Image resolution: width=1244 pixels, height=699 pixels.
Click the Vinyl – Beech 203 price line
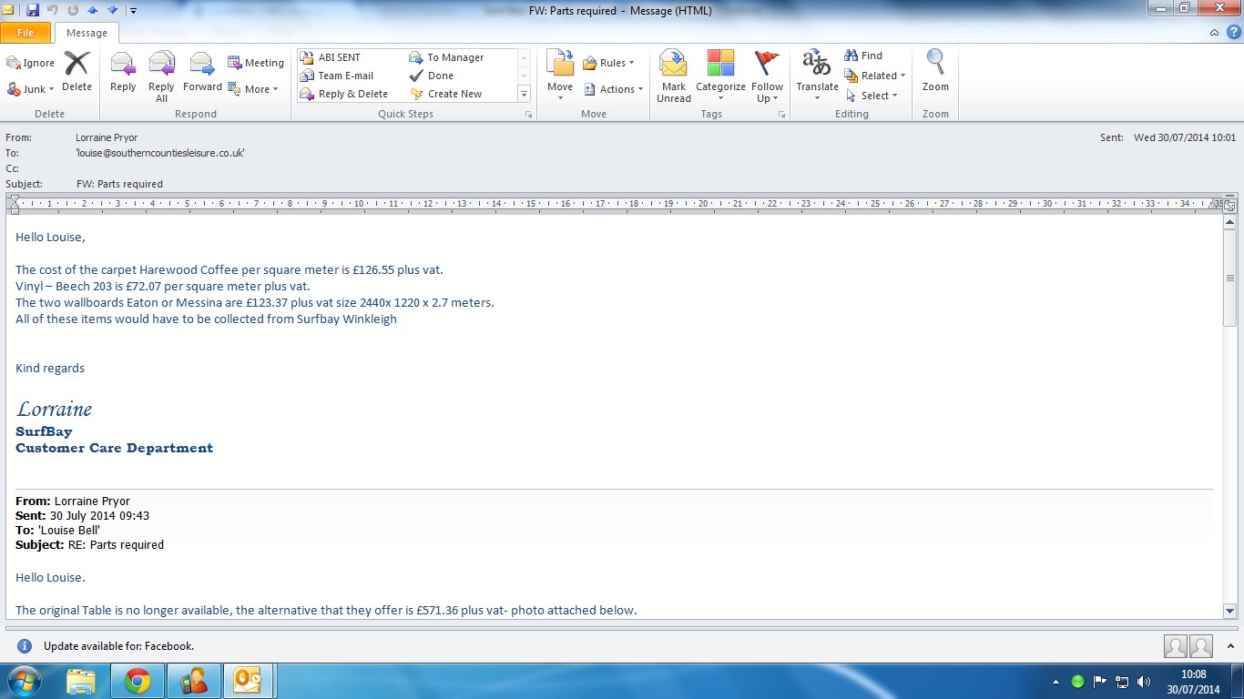[x=163, y=286]
